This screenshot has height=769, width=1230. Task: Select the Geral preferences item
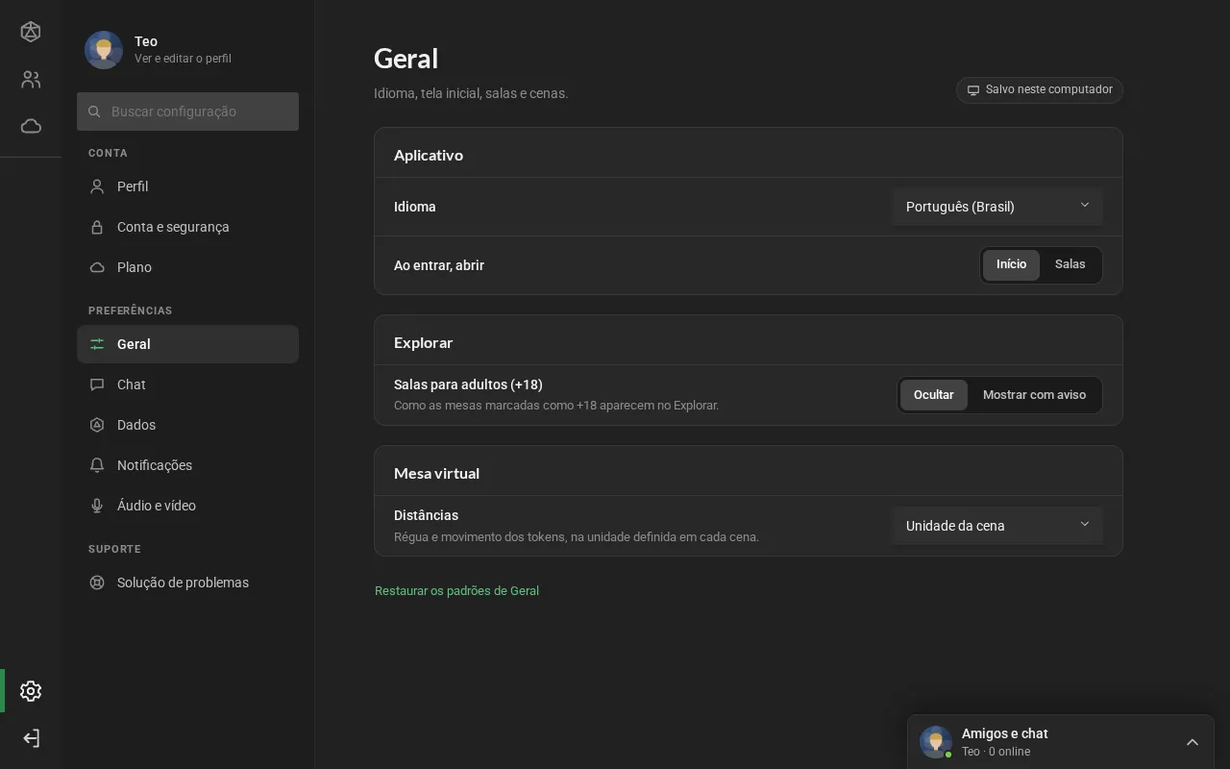pyautogui.click(x=187, y=344)
